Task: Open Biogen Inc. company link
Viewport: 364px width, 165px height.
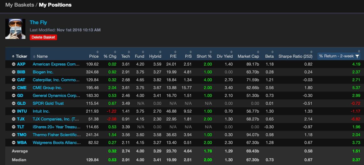Action: [x=43, y=72]
